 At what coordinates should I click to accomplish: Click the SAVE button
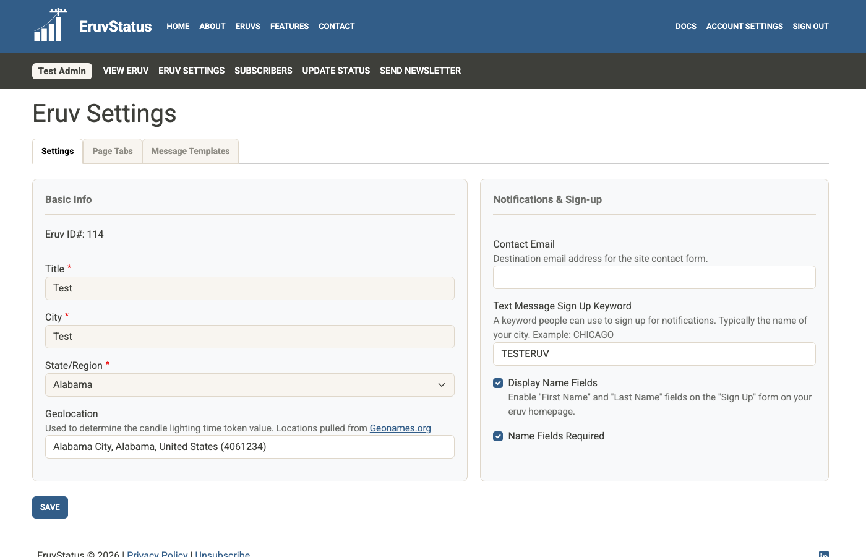49,507
